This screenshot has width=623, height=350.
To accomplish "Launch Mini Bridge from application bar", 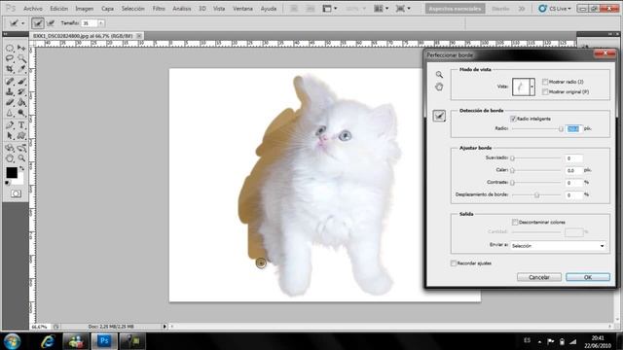I will tap(310, 9).
